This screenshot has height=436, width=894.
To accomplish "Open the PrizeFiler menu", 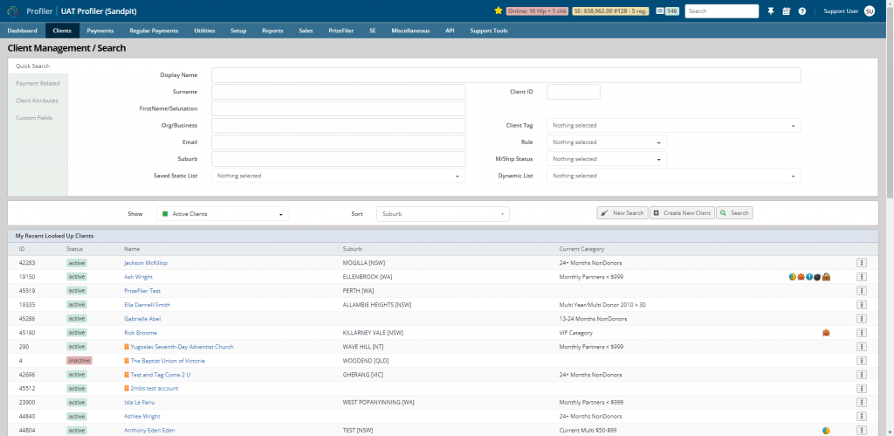I will [341, 31].
